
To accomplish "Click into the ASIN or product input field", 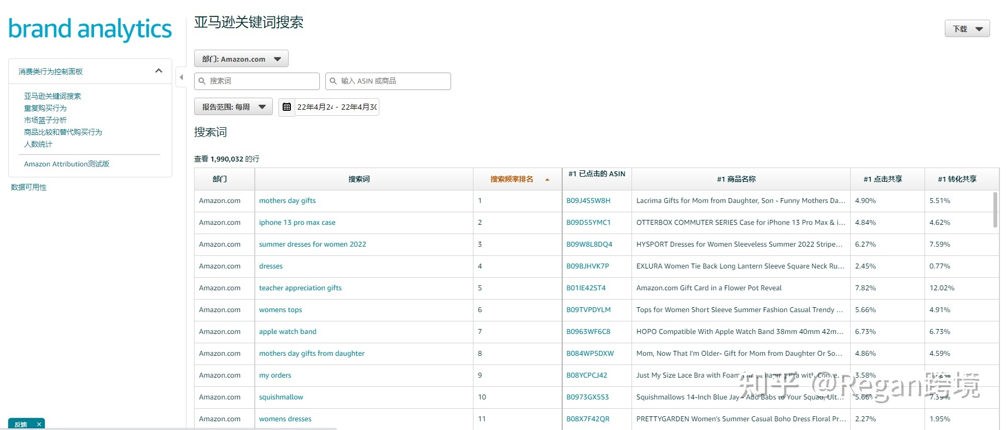I will [x=388, y=81].
